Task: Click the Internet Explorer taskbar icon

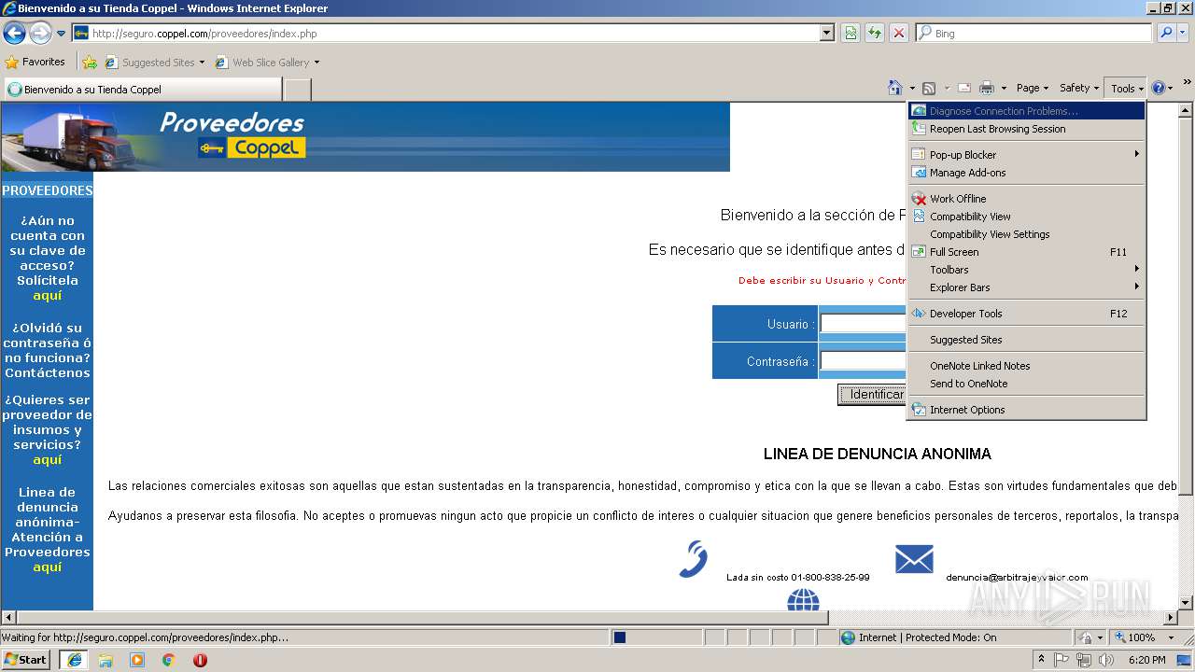Action: [x=74, y=660]
